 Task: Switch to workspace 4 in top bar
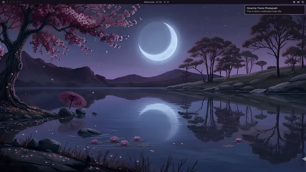tap(17, 2)
